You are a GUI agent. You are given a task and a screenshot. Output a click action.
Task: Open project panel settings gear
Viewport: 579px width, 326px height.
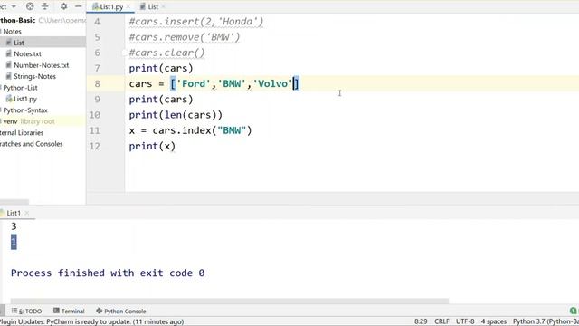[x=63, y=6]
